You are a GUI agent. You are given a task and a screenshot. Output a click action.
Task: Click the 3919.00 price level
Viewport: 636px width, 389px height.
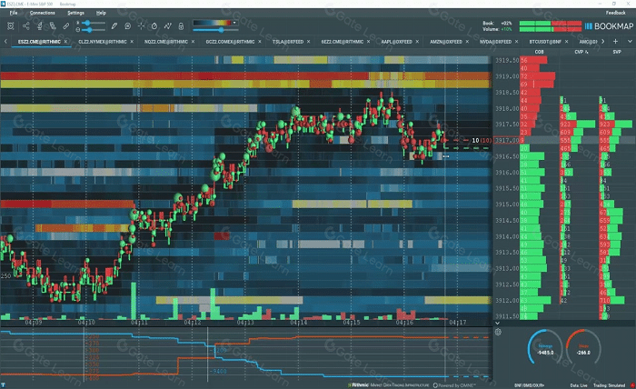coord(507,76)
